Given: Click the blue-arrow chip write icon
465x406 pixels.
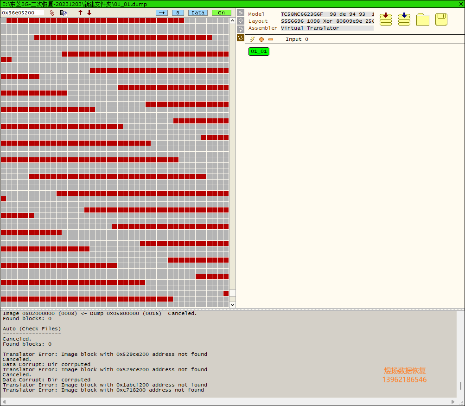Looking at the screenshot, I should [x=404, y=19].
